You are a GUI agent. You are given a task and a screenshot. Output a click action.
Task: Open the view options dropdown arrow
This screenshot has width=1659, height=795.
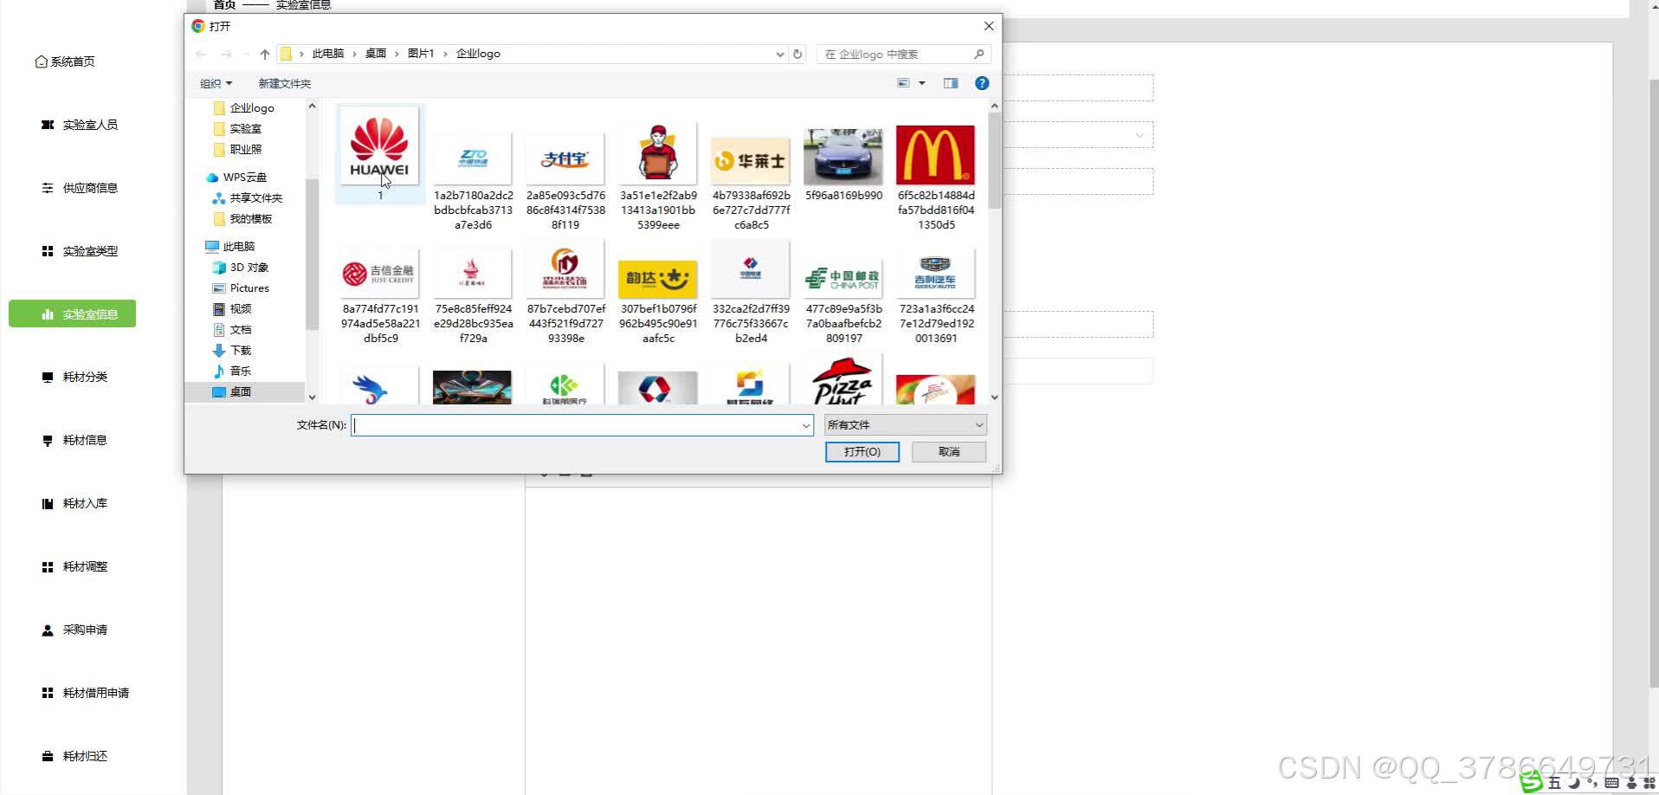click(x=922, y=83)
